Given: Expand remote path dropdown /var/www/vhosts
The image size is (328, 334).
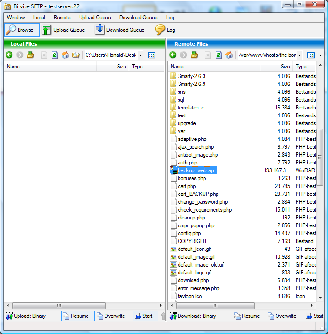Looking at the screenshot, I should 300,55.
